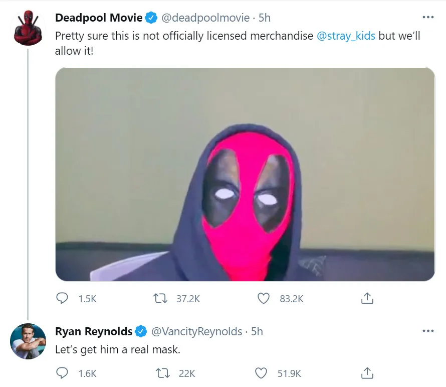Share Ryan Reynolds' reply

coord(367,373)
